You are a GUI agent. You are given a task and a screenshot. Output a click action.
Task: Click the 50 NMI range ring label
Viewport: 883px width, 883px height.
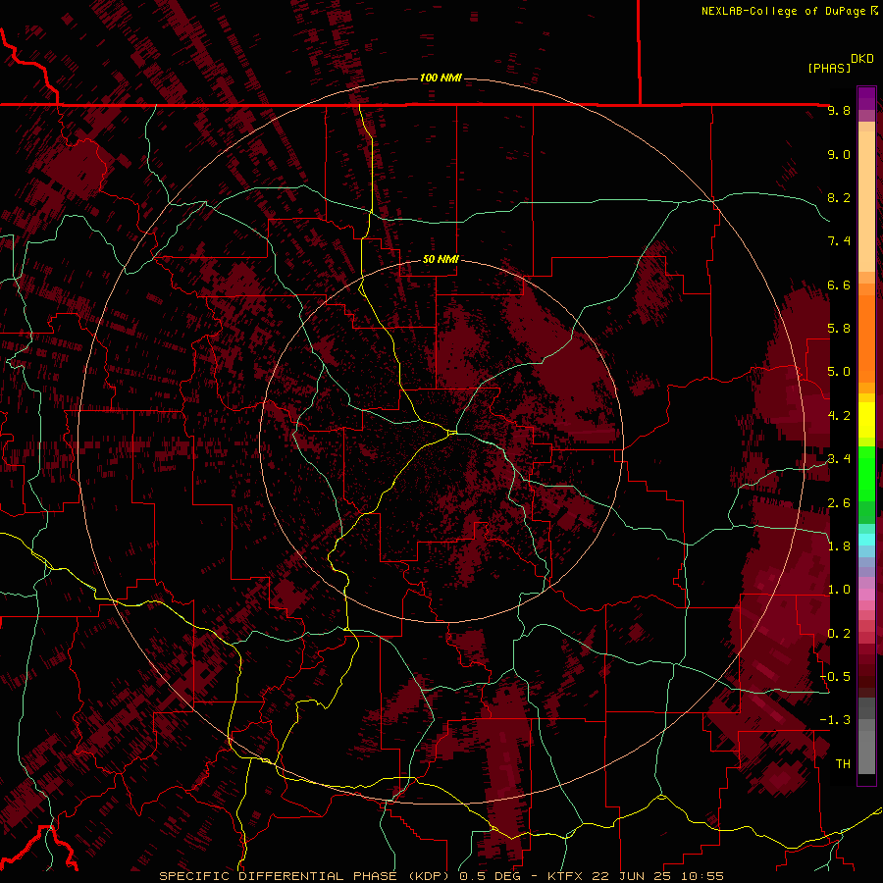[x=441, y=259]
